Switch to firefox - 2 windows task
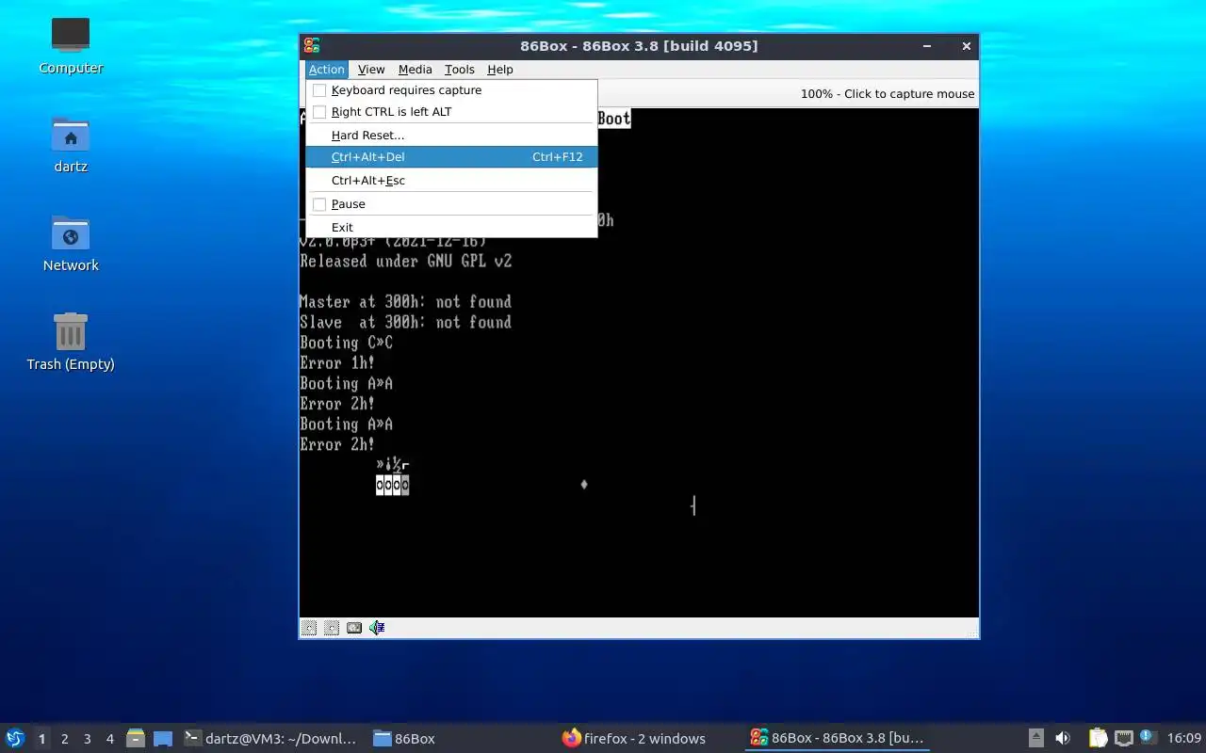The image size is (1206, 753). tap(649, 739)
